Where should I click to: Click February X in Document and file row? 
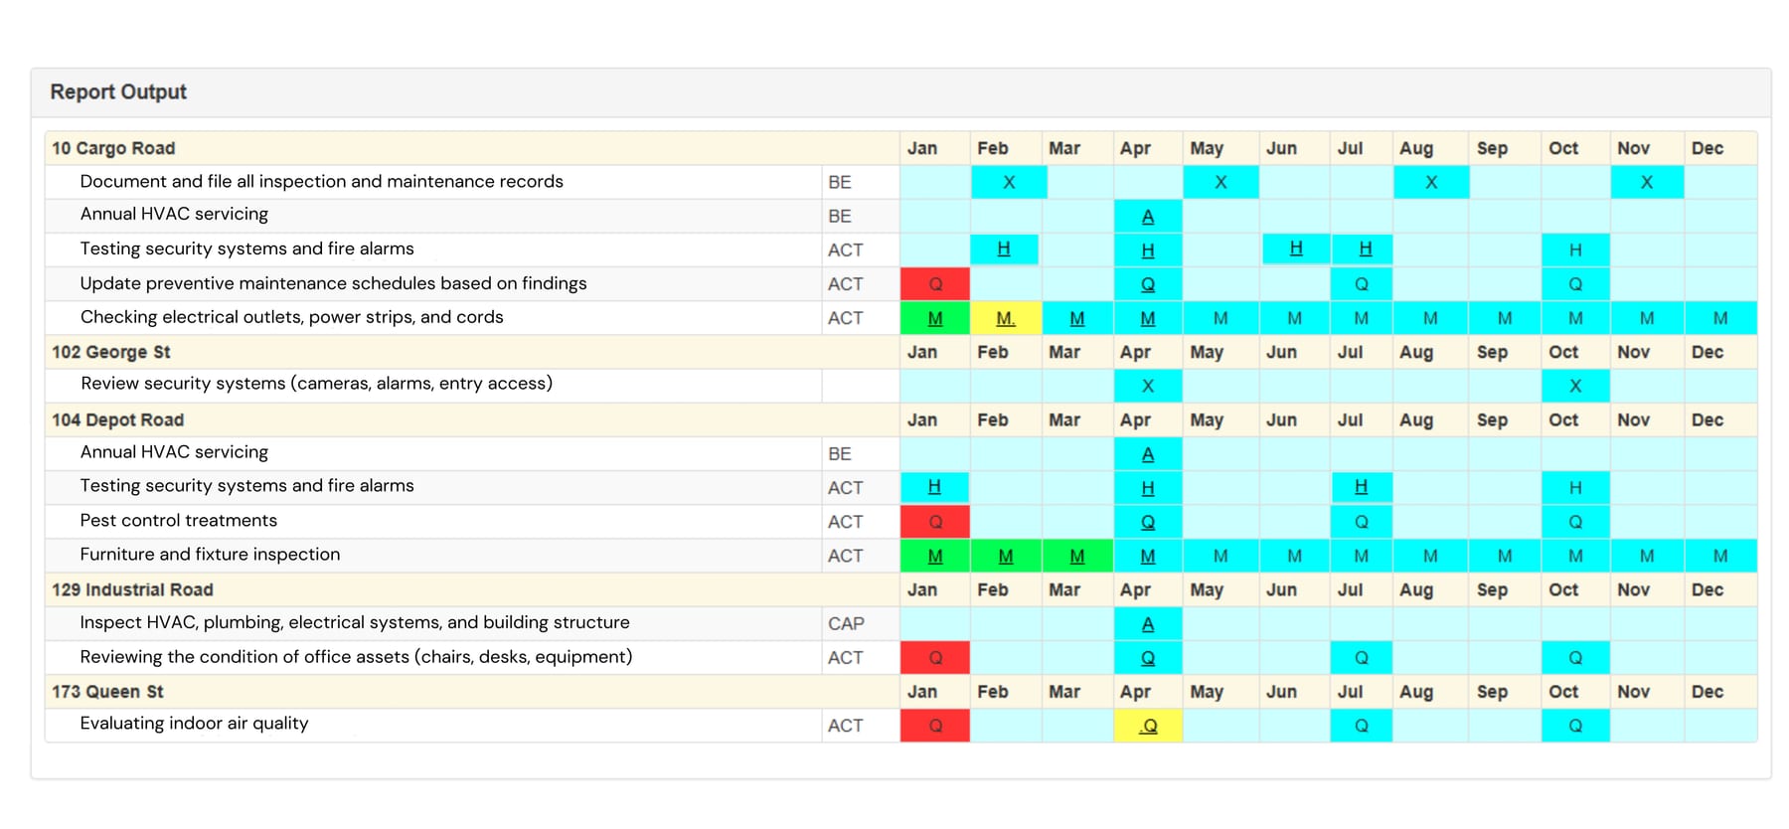(x=1009, y=182)
